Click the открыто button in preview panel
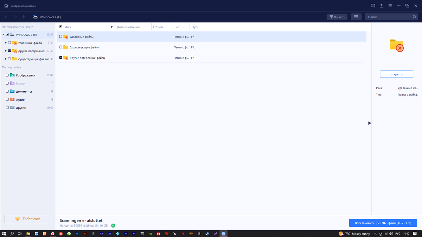The width and height of the screenshot is (422, 237). (396, 74)
